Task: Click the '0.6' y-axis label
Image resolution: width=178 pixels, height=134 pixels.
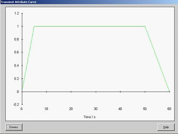Action: pyautogui.click(x=16, y=52)
